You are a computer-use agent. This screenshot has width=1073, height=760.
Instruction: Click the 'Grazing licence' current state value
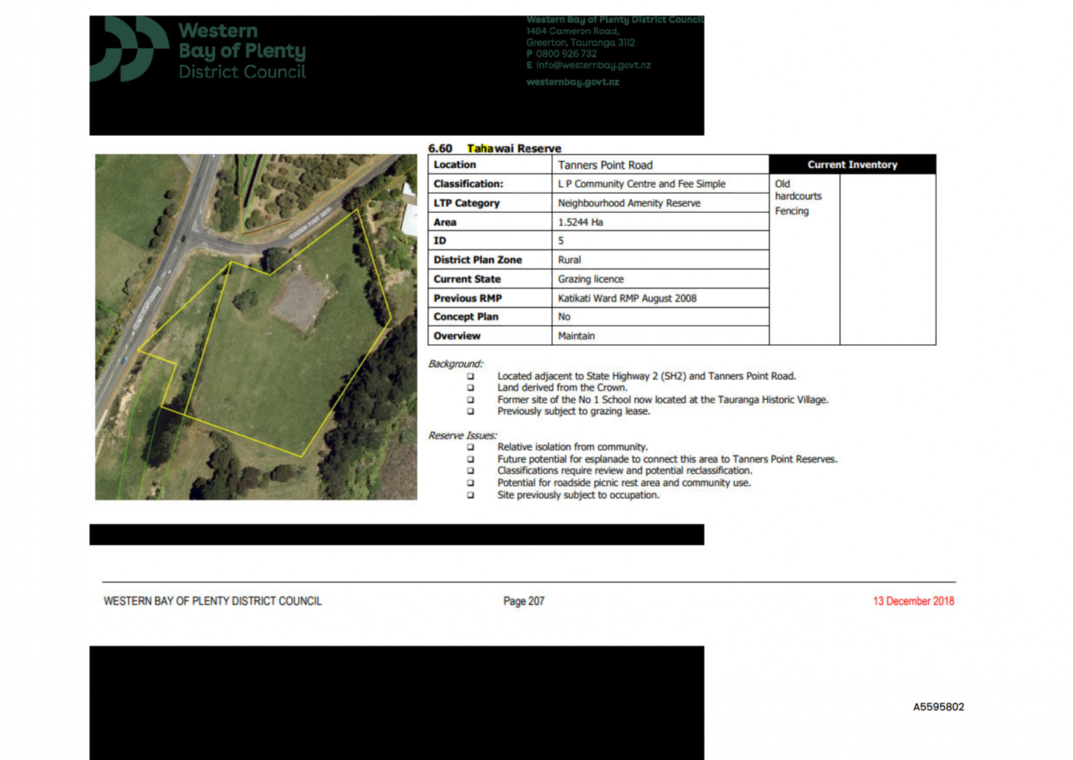[590, 279]
